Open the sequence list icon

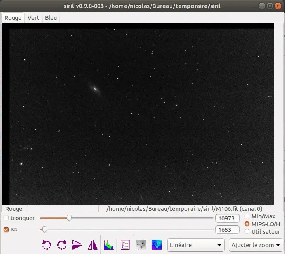(125, 245)
